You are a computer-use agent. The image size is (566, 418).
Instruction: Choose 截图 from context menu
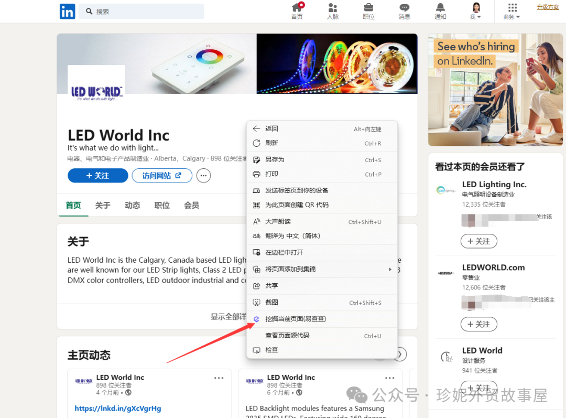[x=322, y=303]
